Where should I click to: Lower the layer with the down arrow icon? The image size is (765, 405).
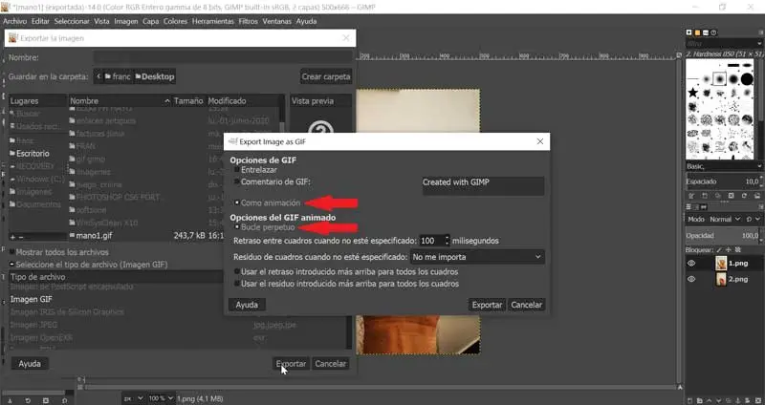718,400
